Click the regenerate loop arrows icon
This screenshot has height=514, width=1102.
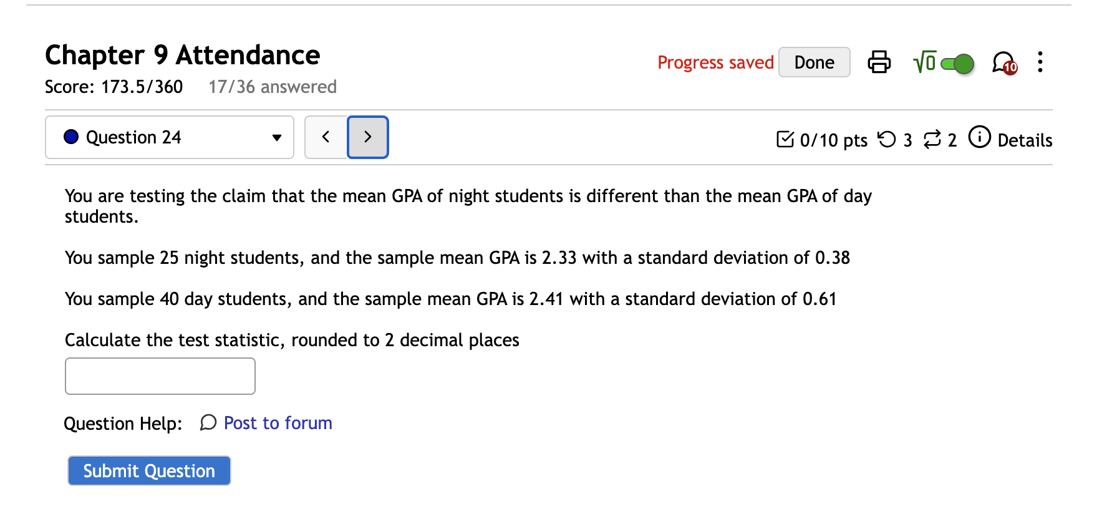pyautogui.click(x=932, y=139)
